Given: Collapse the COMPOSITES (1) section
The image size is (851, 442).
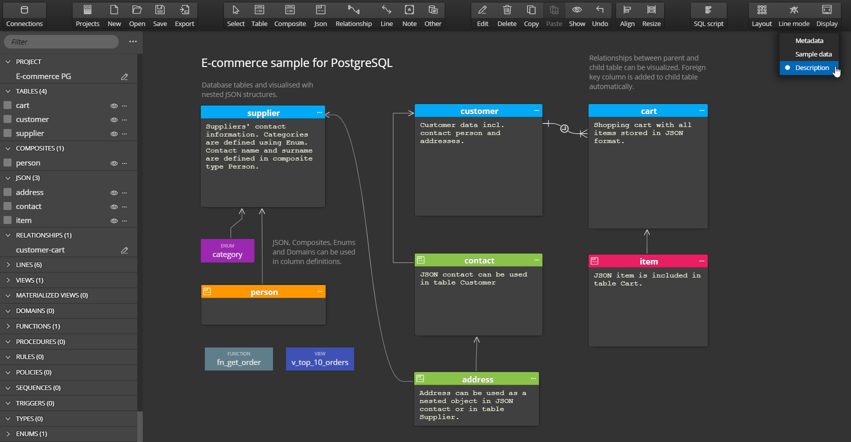Looking at the screenshot, I should (8, 148).
